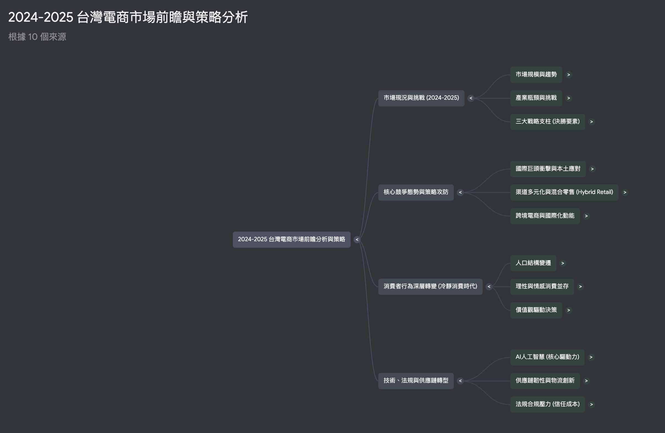Expand AI人工智慧 (核心驅動力)
665x433 pixels.
coord(592,357)
